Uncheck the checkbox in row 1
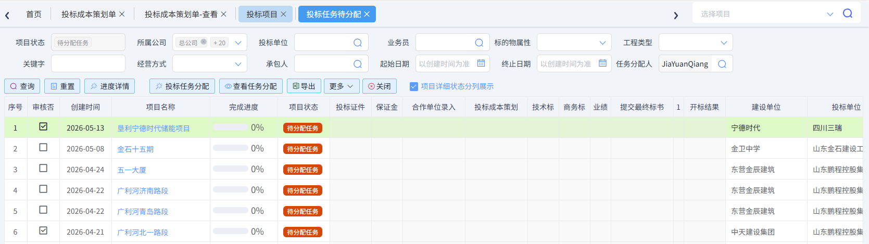 point(43,126)
